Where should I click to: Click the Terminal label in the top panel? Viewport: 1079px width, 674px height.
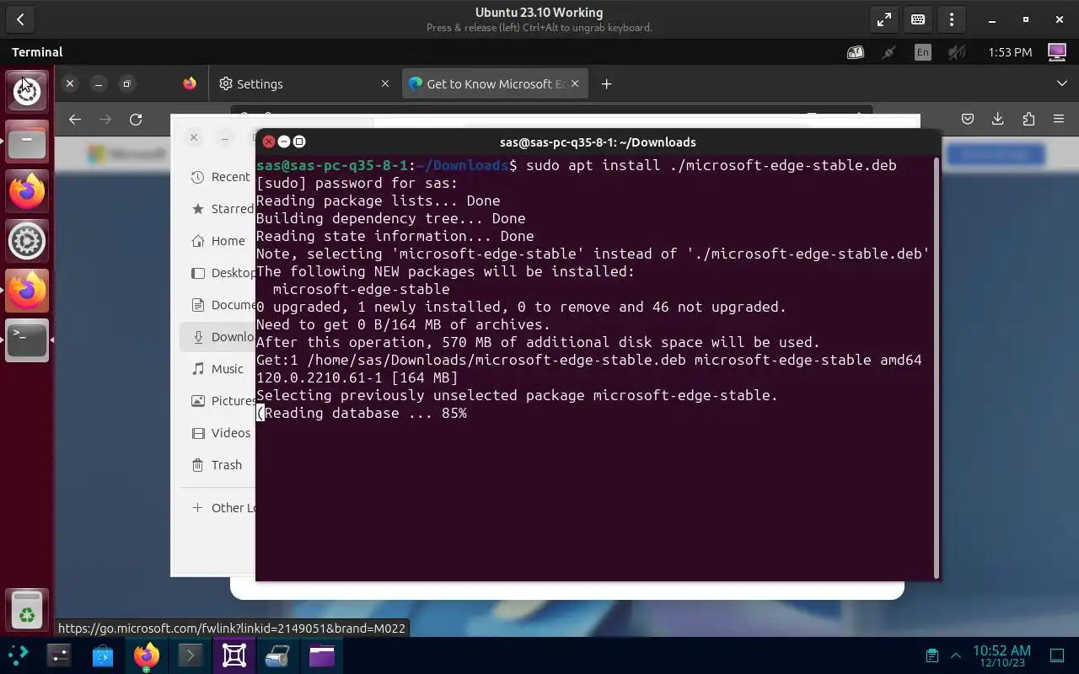[37, 52]
